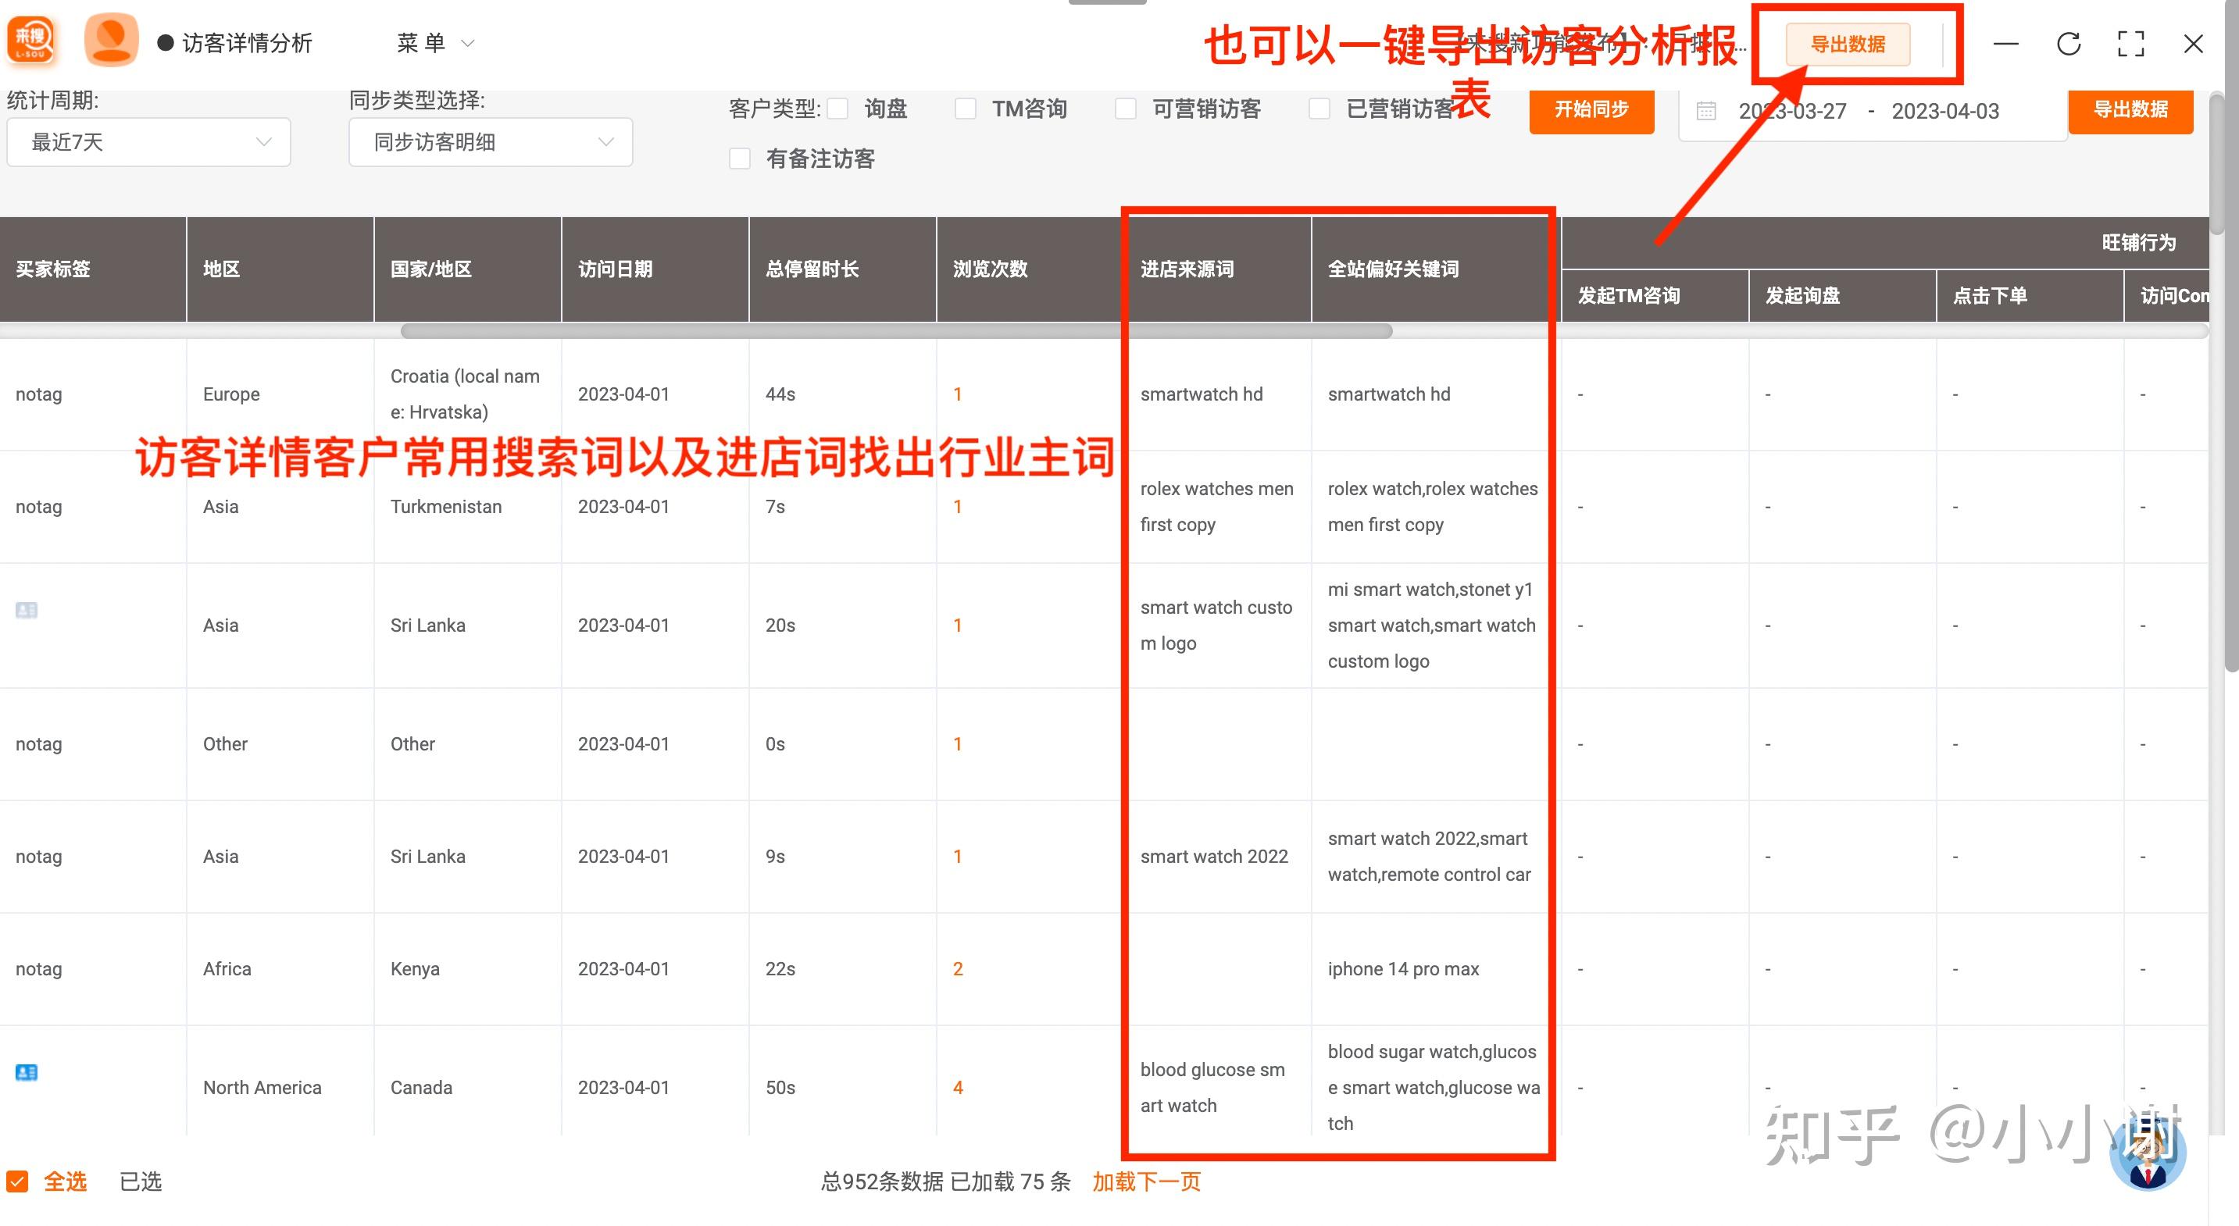The width and height of the screenshot is (2239, 1226).
Task: Click the orange L-SOU logo icon
Action: coord(32,41)
